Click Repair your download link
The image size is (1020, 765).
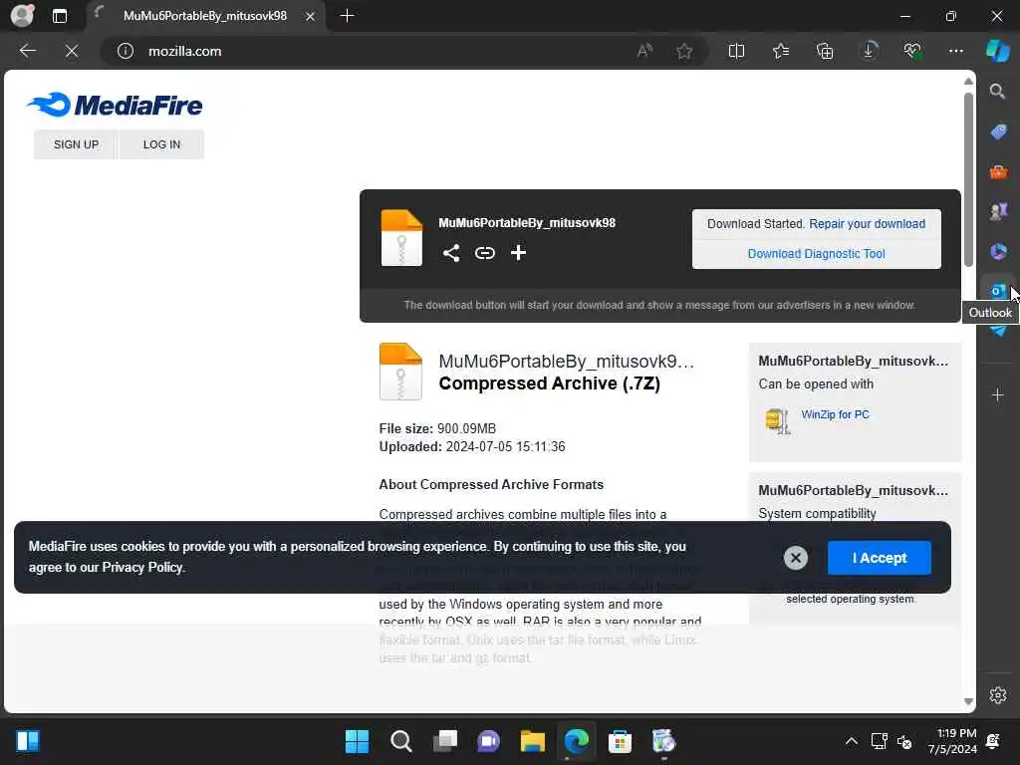(x=868, y=224)
